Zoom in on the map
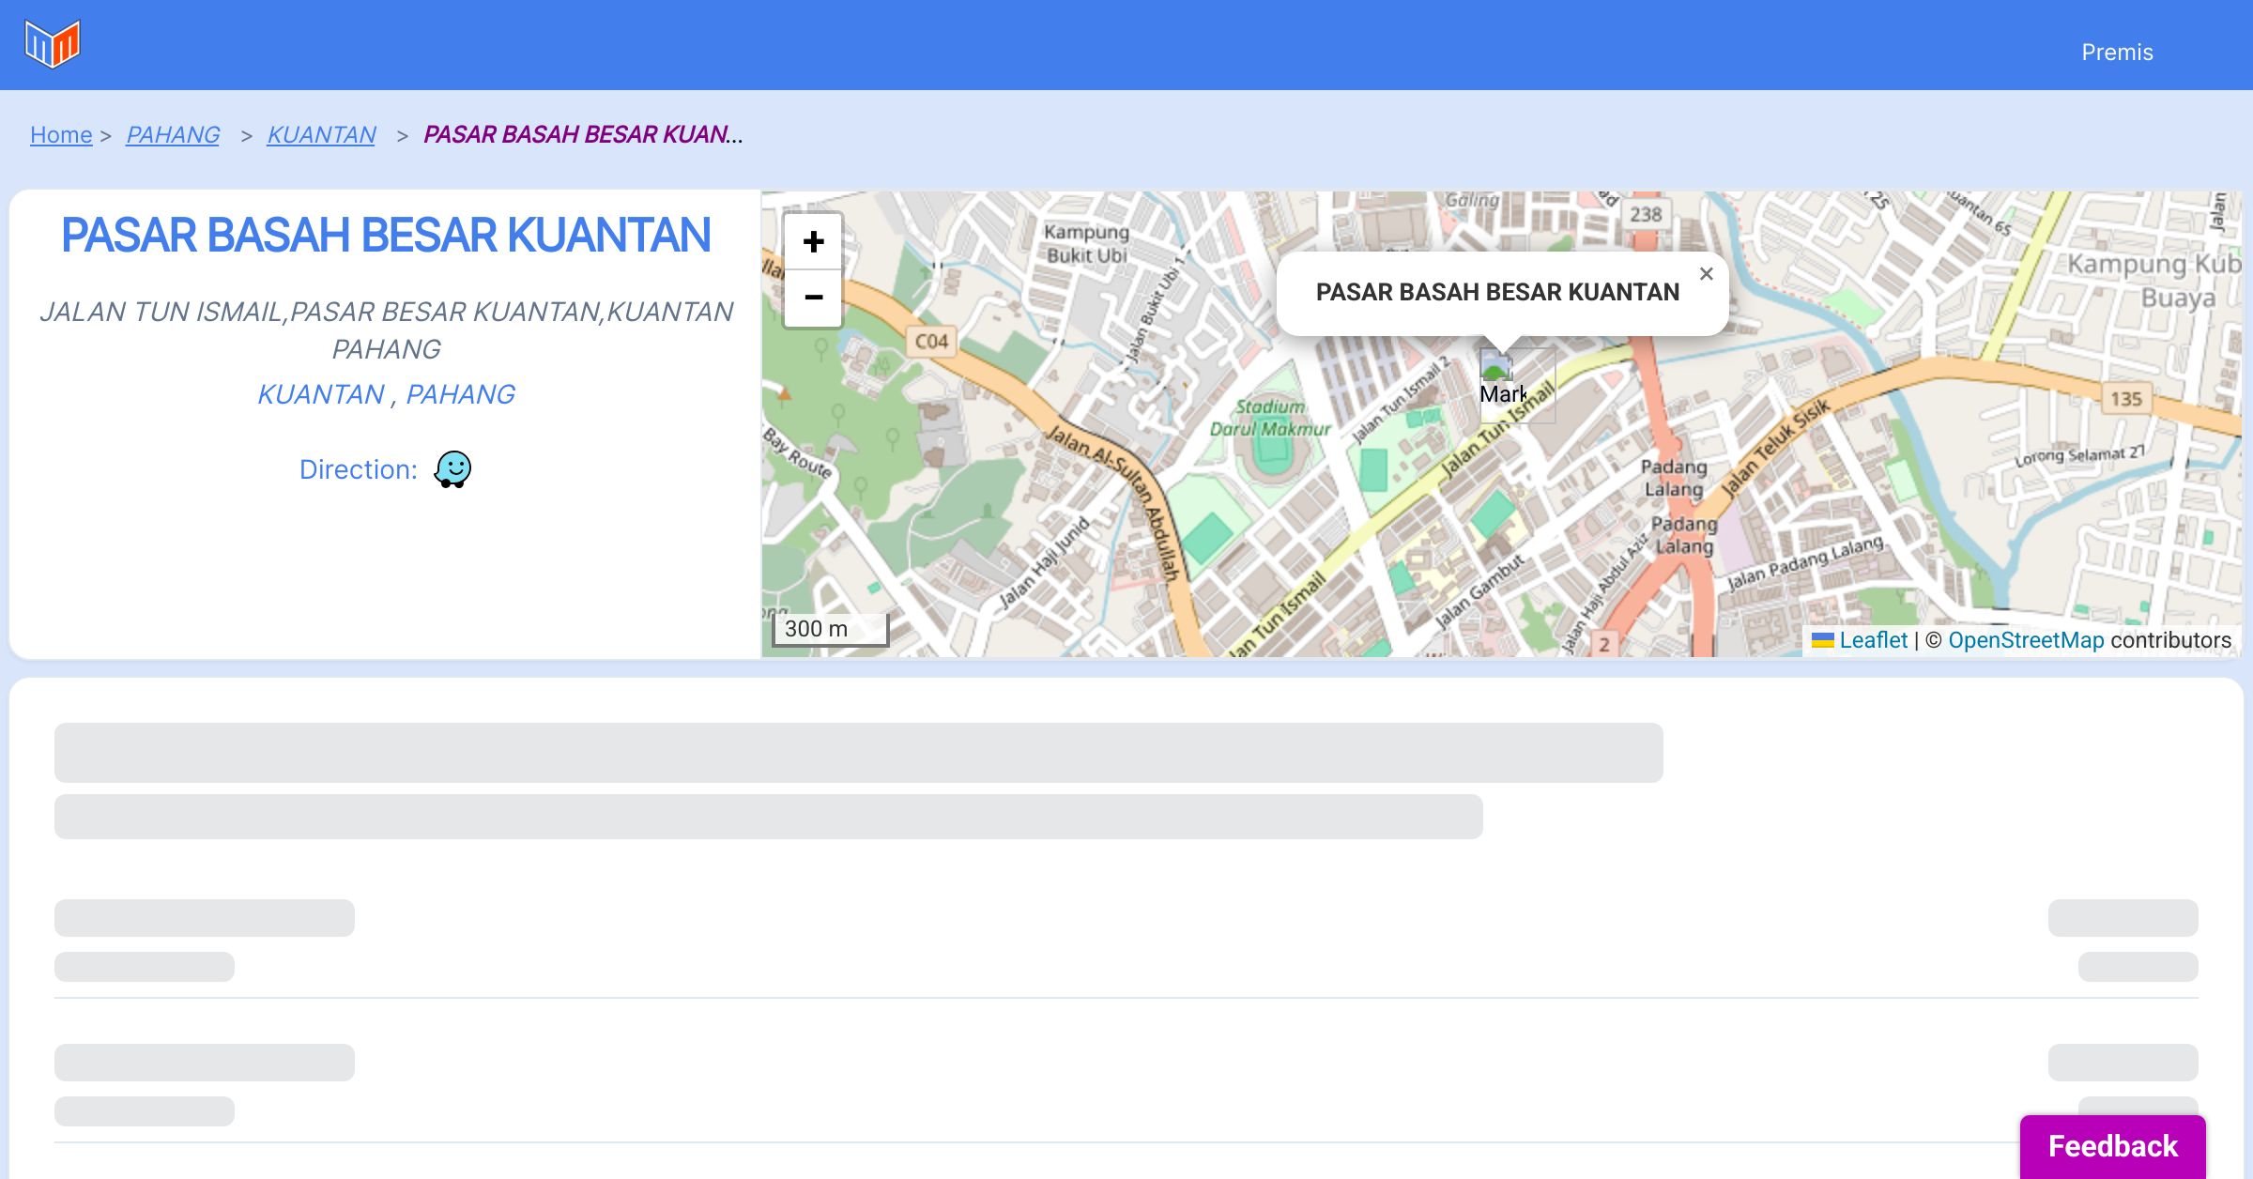The width and height of the screenshot is (2253, 1179). click(x=813, y=242)
